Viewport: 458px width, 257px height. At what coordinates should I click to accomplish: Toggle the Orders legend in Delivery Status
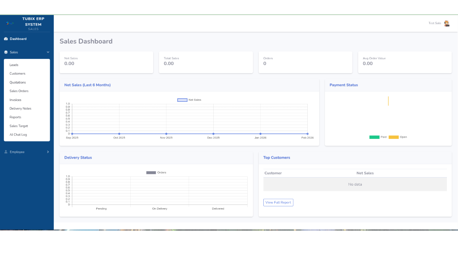click(151, 173)
